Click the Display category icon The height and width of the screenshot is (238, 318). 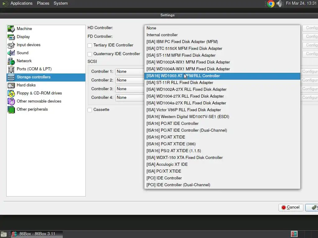click(11, 37)
